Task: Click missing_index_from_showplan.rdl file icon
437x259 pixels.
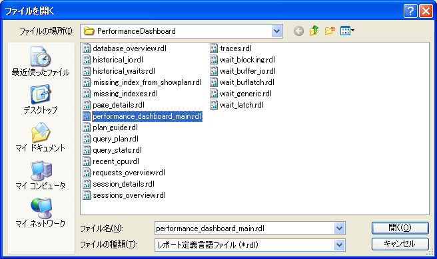Action: (87, 82)
